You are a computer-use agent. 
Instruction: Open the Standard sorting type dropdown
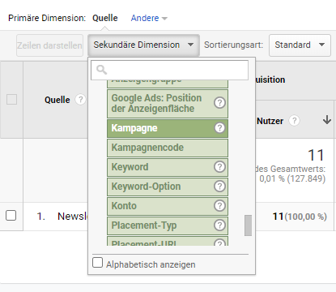[x=300, y=45]
